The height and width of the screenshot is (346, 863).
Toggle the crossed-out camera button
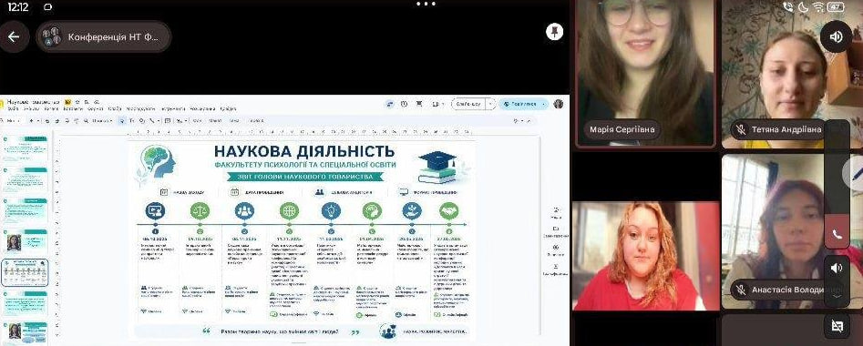(837, 326)
